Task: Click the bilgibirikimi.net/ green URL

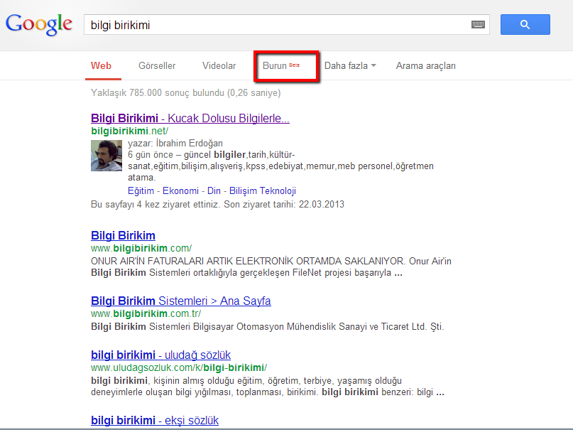Action: [129, 131]
